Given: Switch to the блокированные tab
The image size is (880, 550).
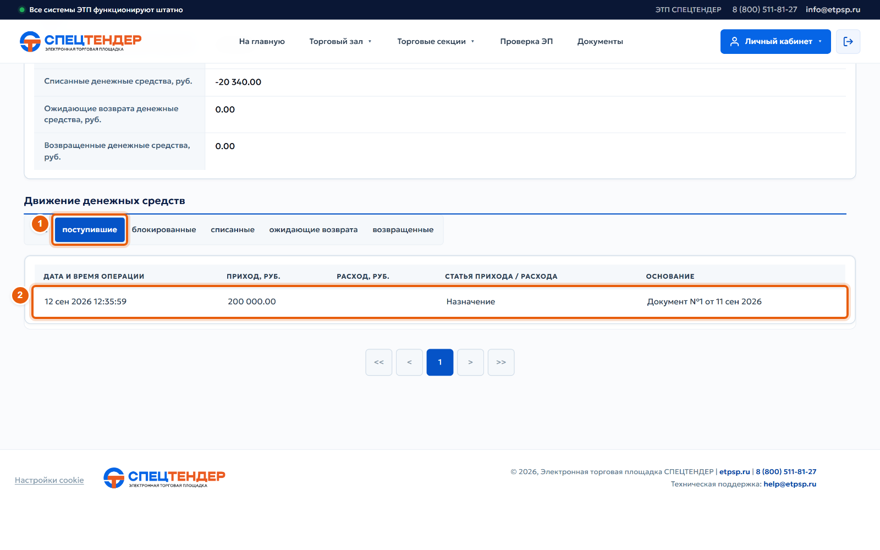Looking at the screenshot, I should click(164, 229).
